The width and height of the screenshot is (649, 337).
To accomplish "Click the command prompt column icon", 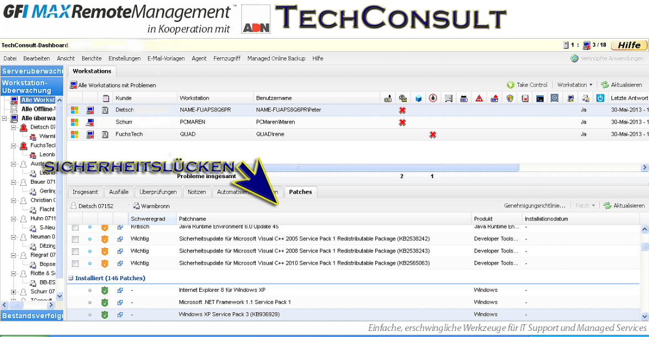I will 540,98.
